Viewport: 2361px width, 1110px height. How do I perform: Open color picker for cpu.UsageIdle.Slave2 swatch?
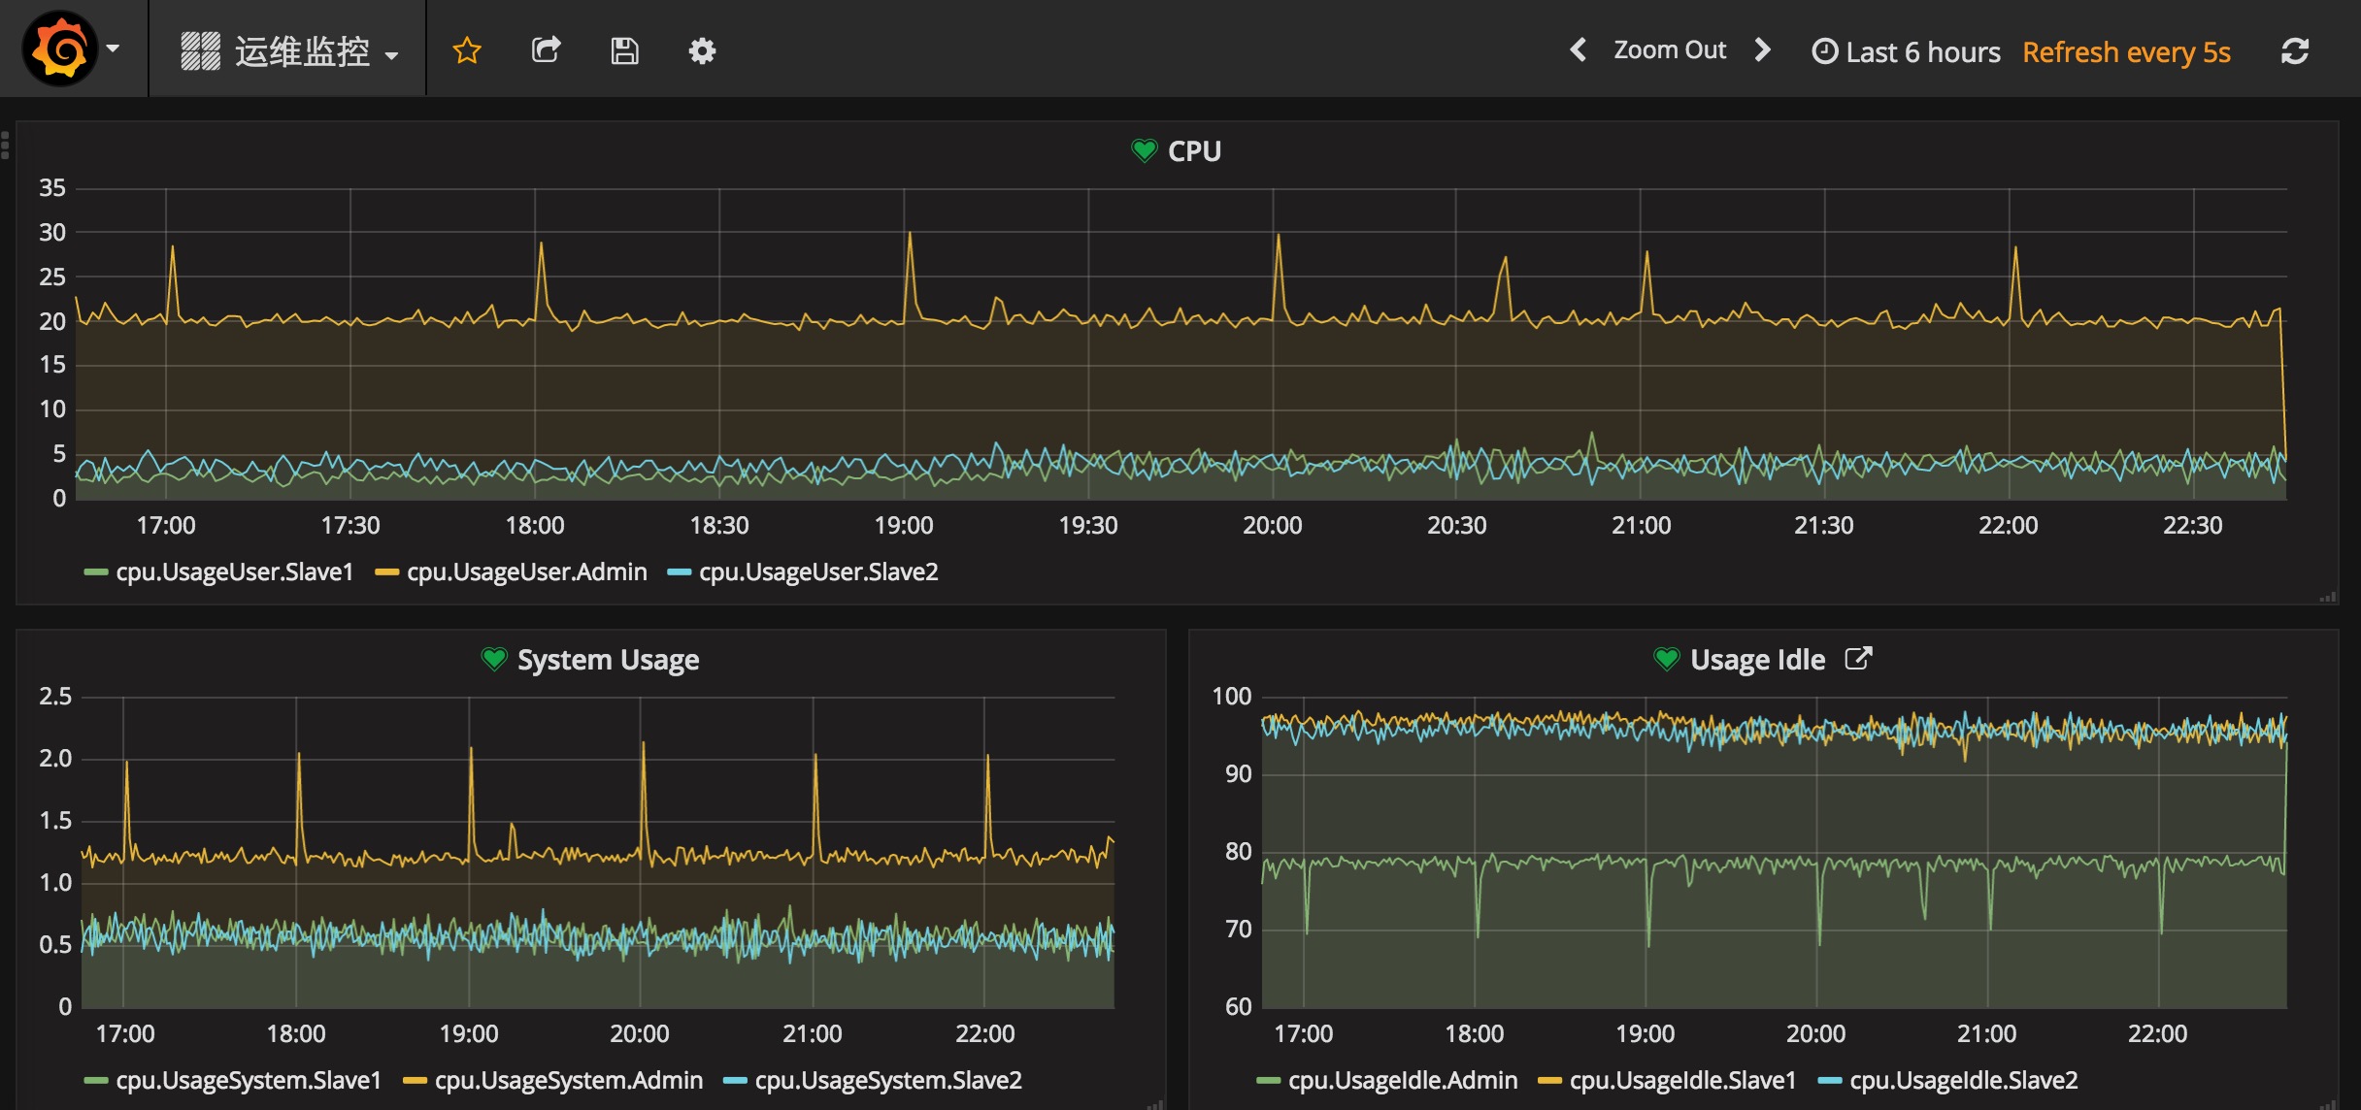[1830, 1081]
